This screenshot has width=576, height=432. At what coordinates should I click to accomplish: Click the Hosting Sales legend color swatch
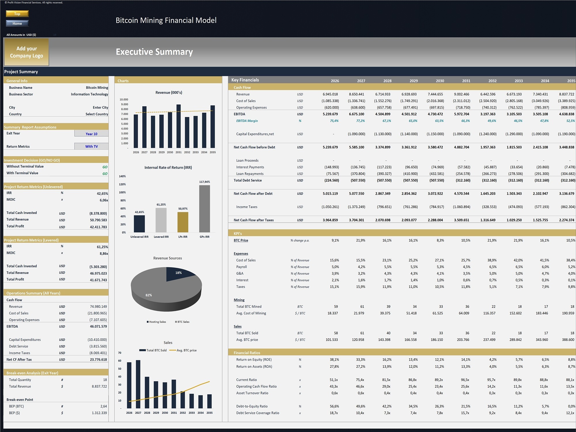[148, 322]
